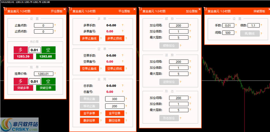Open help for 顺势 最大层数
Viewport: 270px width, 132px height.
click(190, 37)
